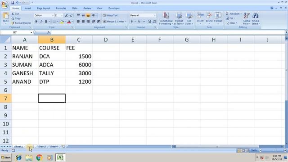Toggle Align Text Left

[x=78, y=22]
